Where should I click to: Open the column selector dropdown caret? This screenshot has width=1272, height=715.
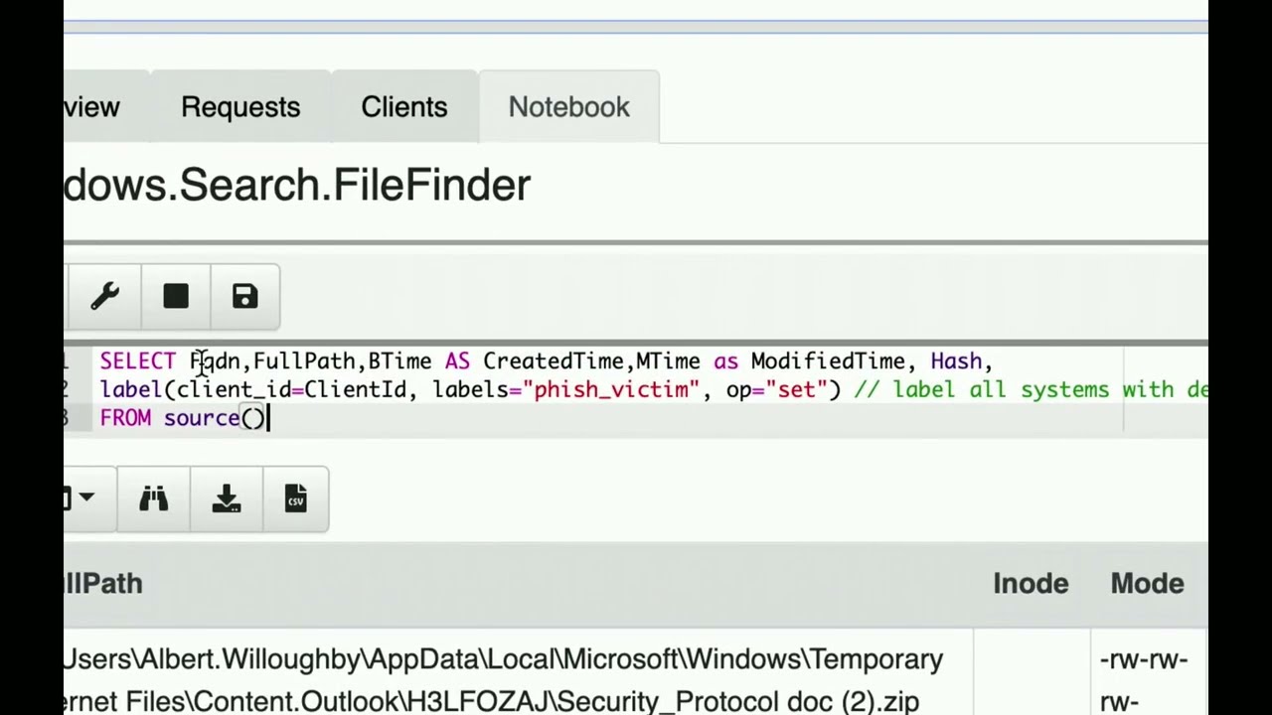point(85,498)
